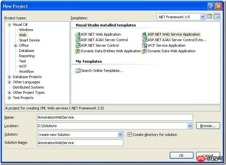Click the Visual C# label
The height and width of the screenshot is (165, 226).
[x=20, y=25]
